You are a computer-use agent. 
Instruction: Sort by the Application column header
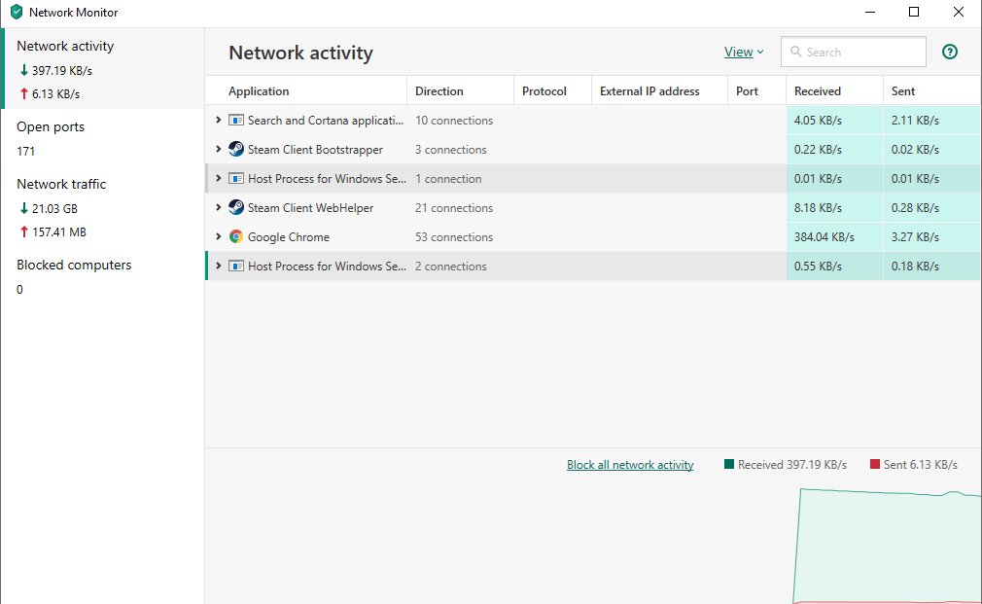coord(259,91)
